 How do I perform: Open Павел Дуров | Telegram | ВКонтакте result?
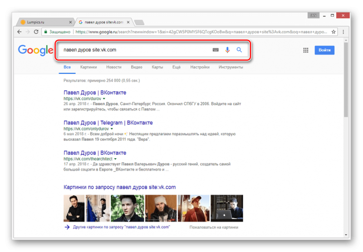click(108, 123)
